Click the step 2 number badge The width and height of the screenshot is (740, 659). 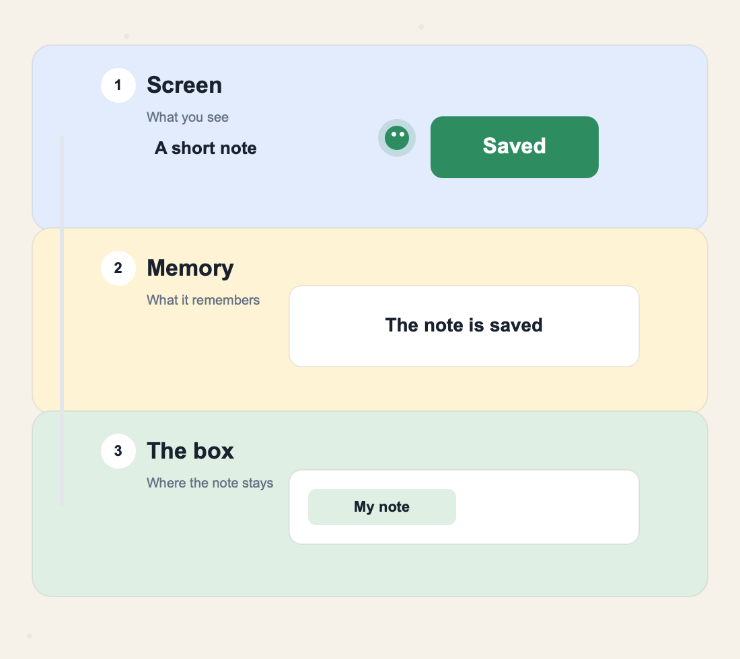118,268
